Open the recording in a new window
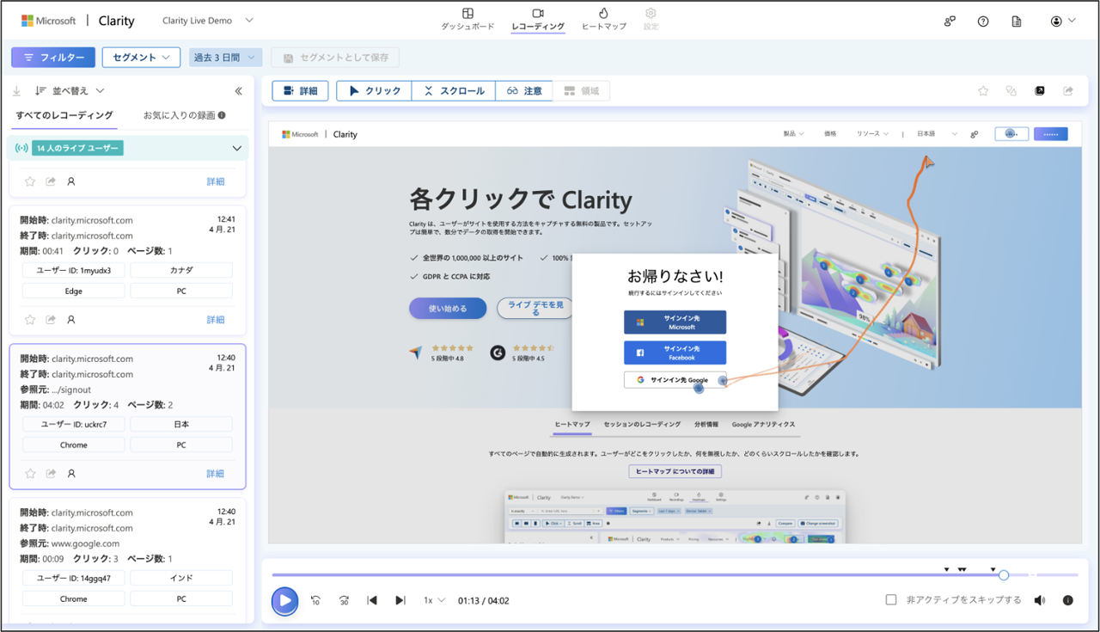1100x632 pixels. 1040,90
